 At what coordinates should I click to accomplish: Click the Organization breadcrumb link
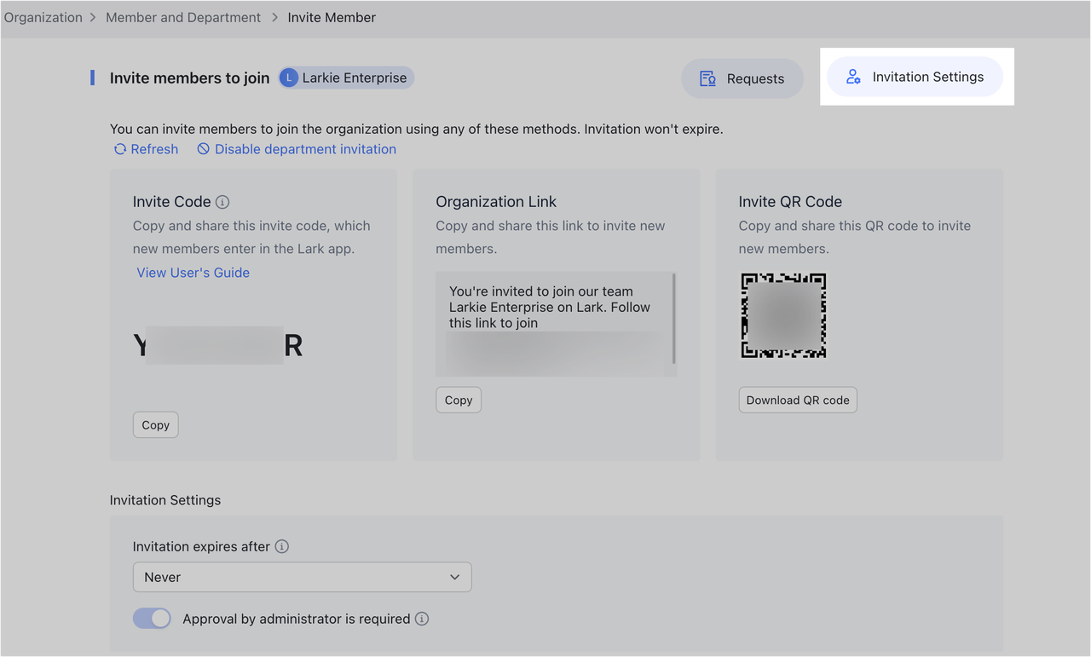[43, 17]
